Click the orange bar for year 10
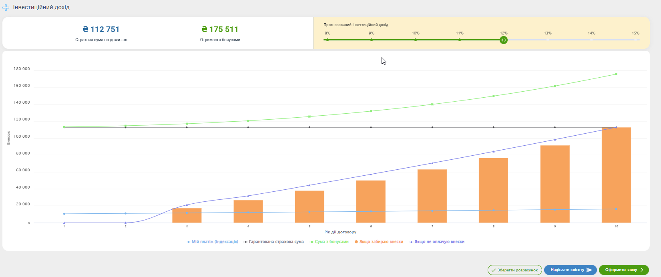Viewport: 661px width, 277px height. tap(616, 176)
